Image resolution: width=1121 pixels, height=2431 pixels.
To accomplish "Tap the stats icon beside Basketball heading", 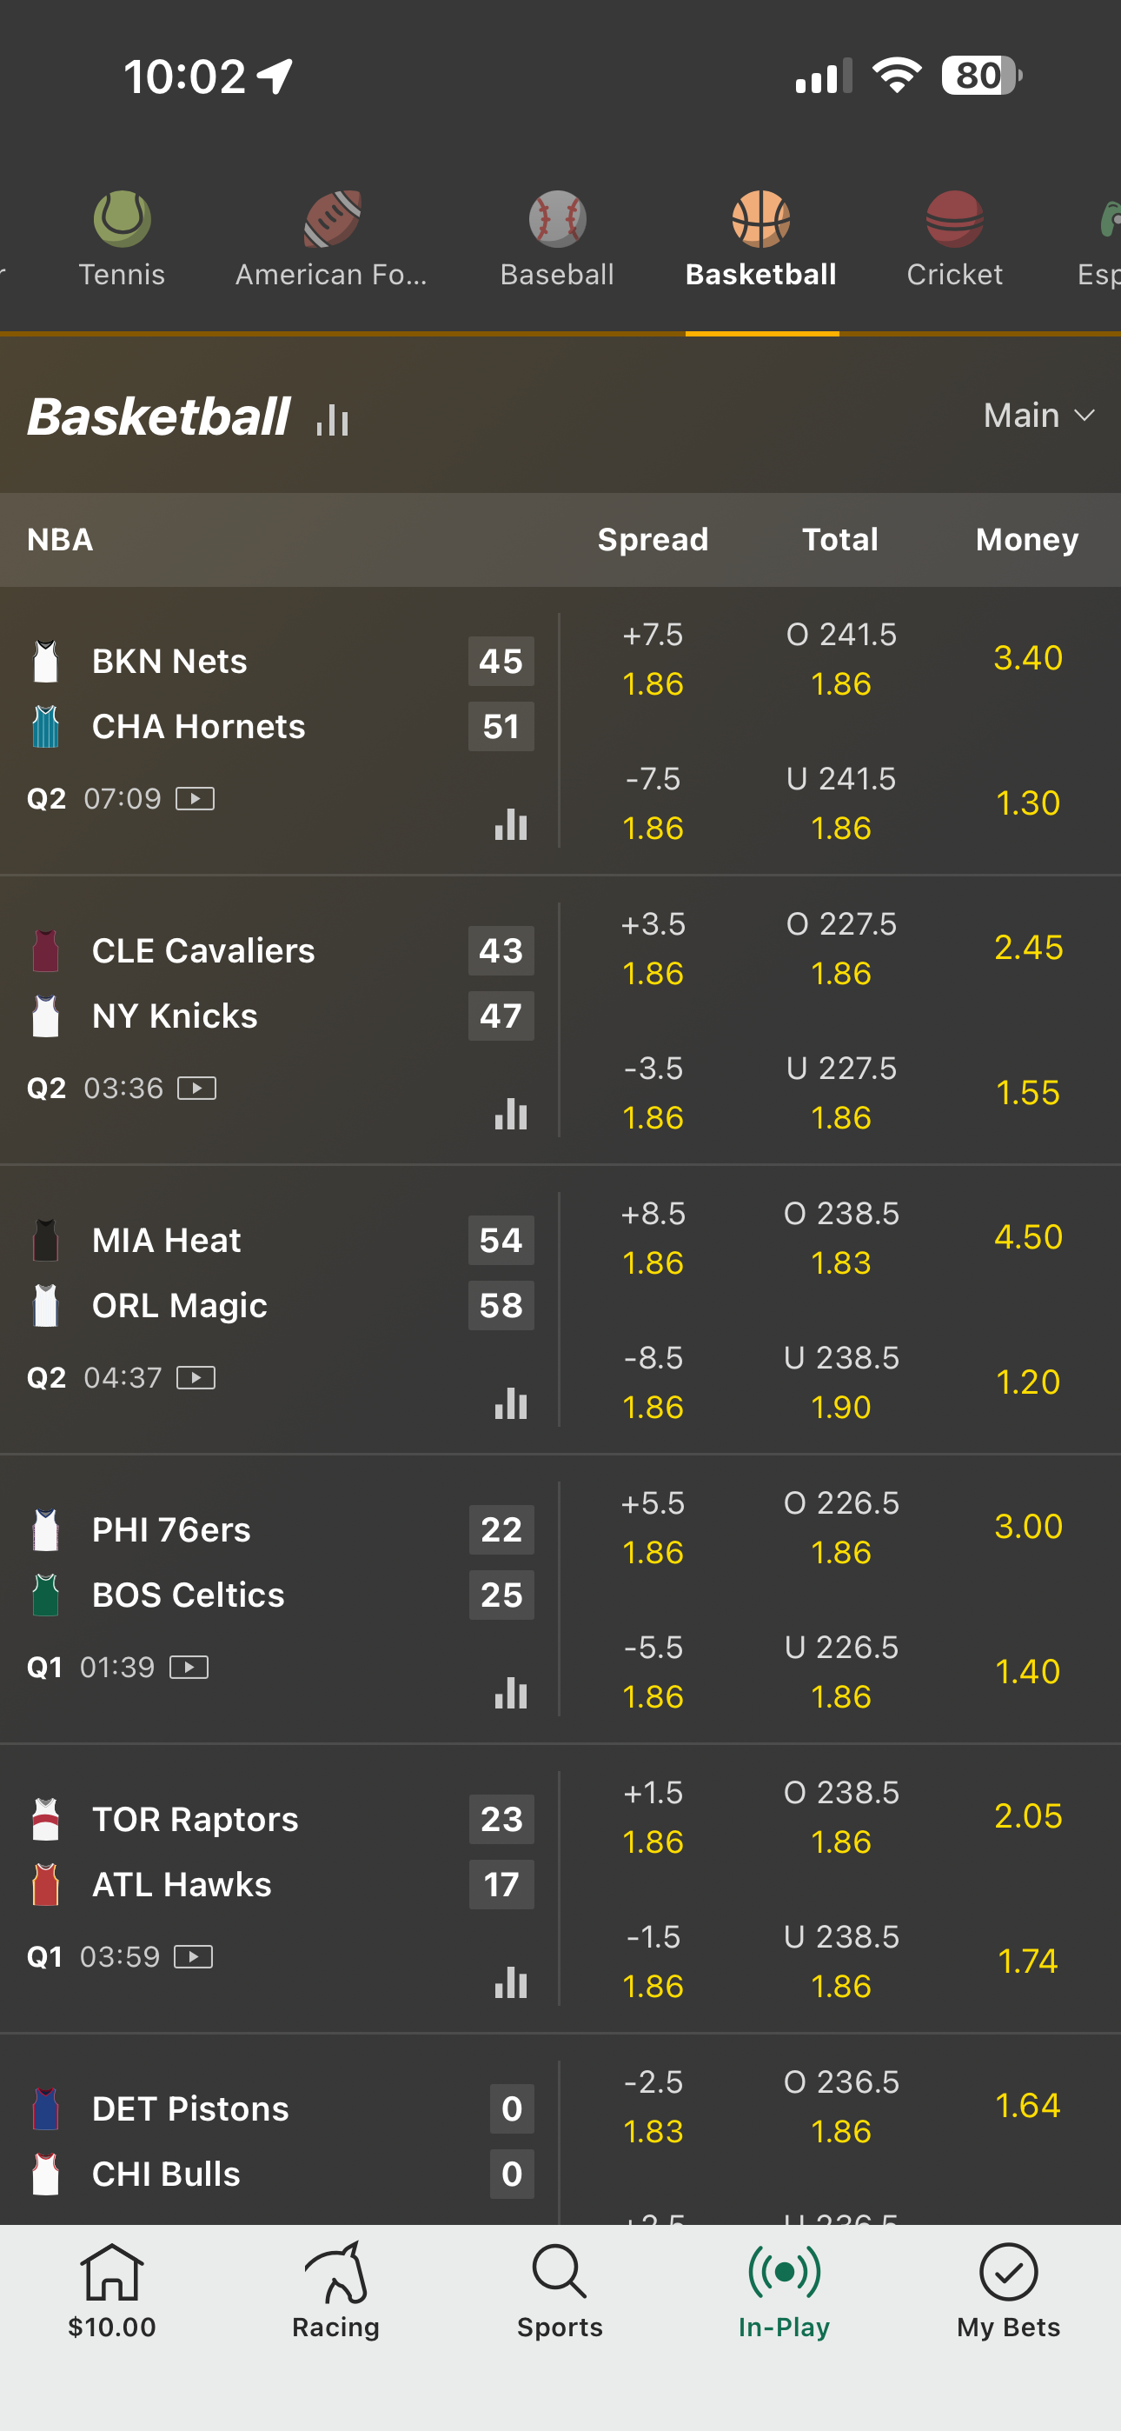I will [x=333, y=419].
